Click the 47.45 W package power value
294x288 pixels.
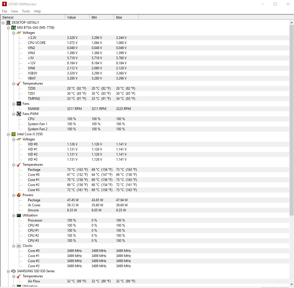73,200
